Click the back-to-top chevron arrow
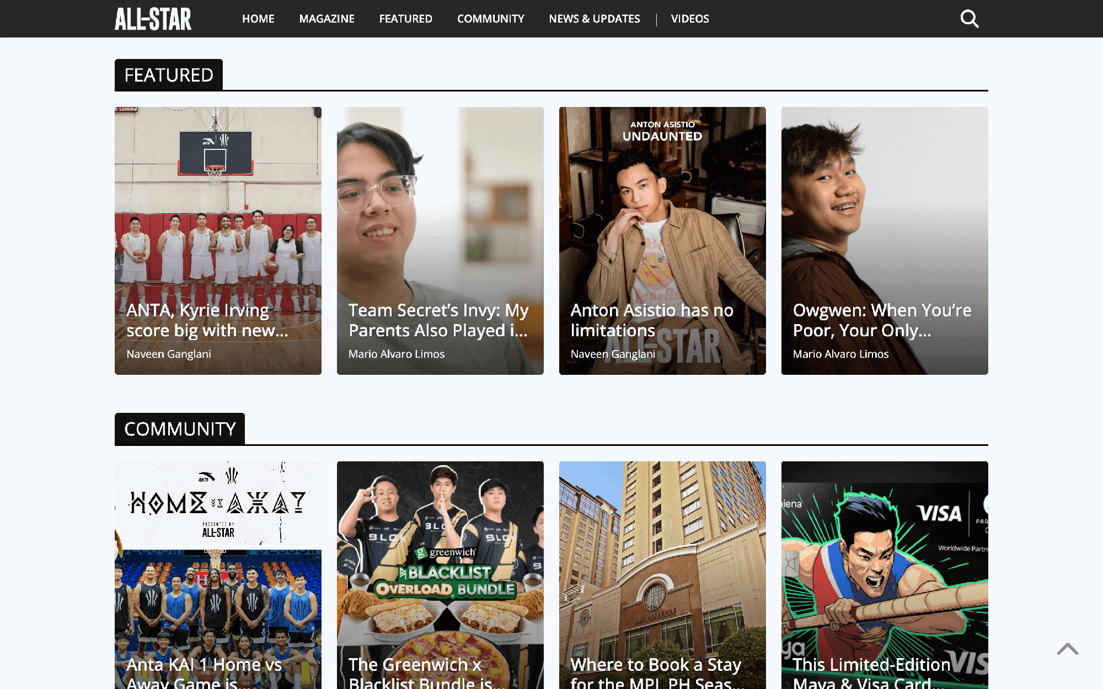The height and width of the screenshot is (689, 1103). [x=1068, y=649]
